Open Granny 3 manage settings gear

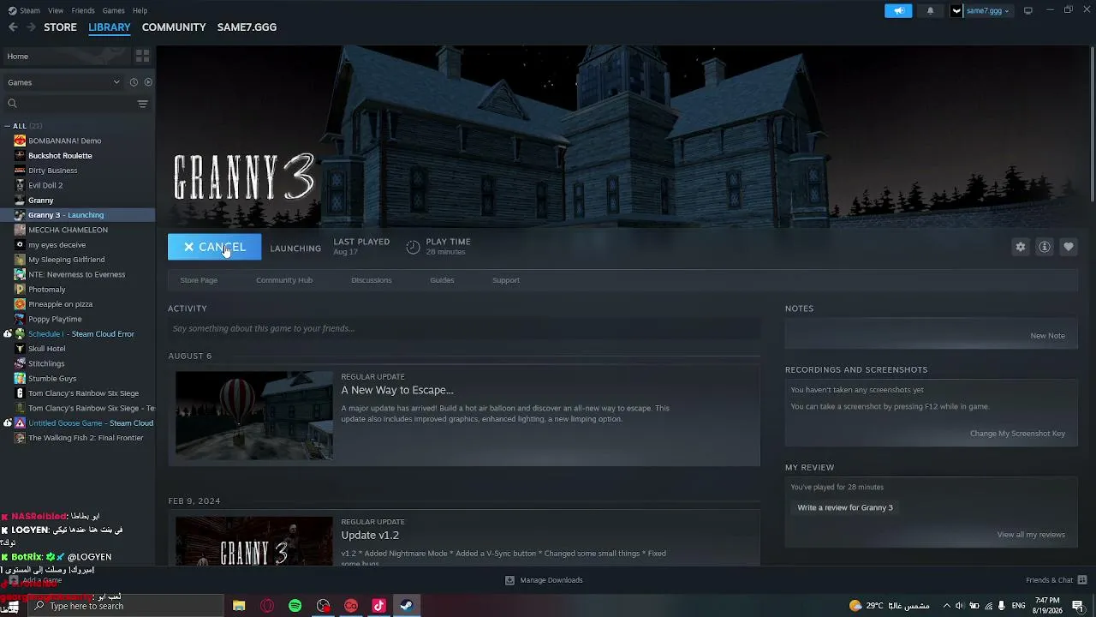pos(1021,247)
